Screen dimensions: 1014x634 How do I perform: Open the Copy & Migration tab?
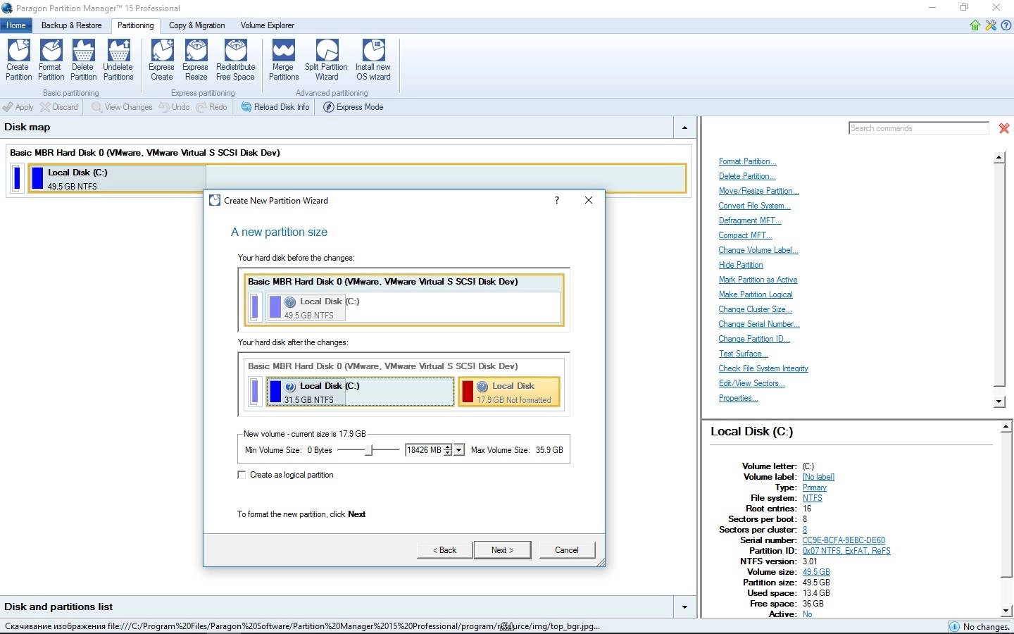coord(197,25)
